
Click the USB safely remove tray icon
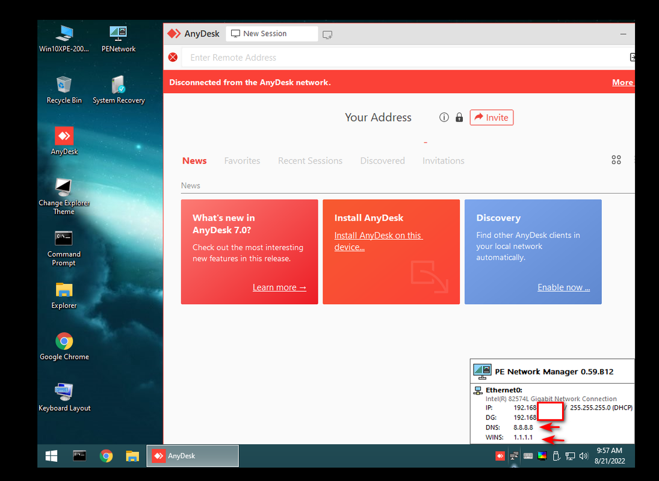tap(556, 456)
